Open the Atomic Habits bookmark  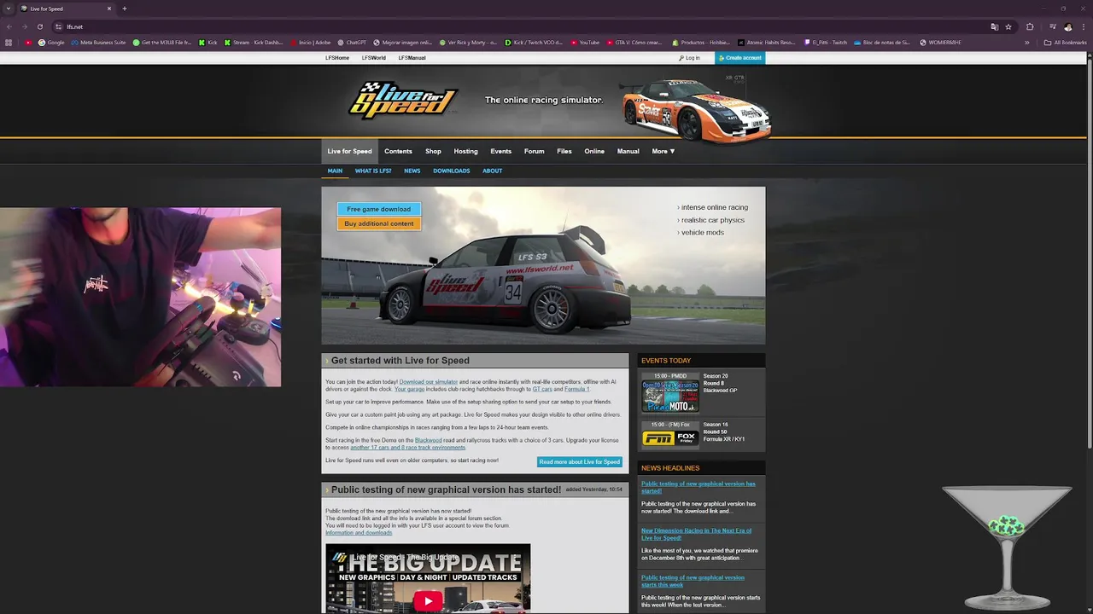coord(766,42)
